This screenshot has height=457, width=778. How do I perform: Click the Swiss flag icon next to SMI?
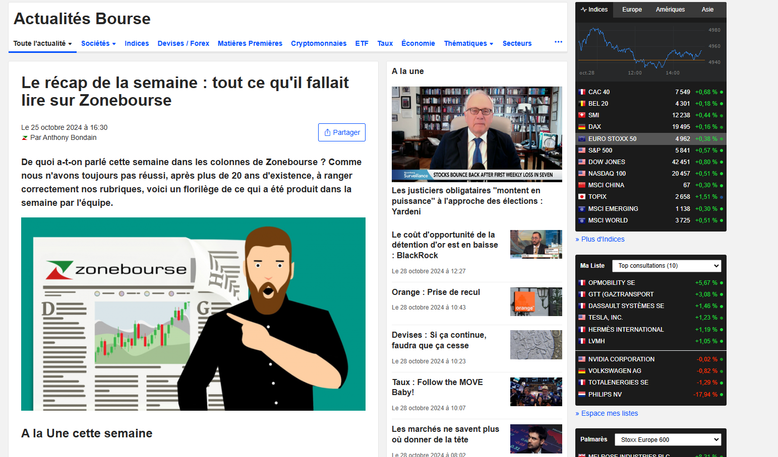pos(582,115)
